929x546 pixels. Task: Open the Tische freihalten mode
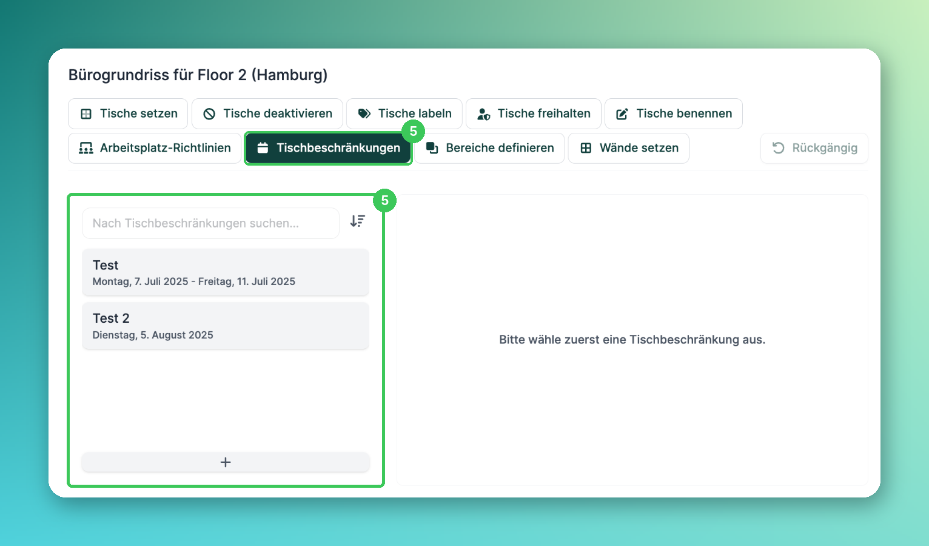(x=534, y=113)
